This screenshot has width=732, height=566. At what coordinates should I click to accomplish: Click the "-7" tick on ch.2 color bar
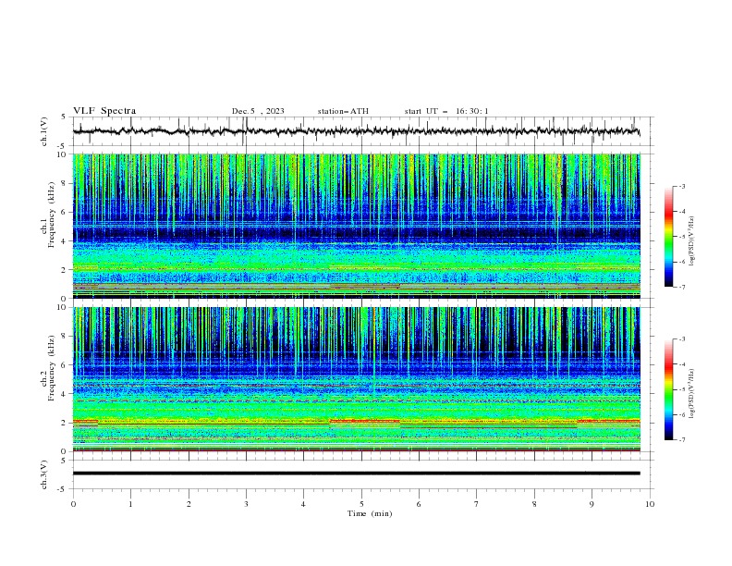pyautogui.click(x=682, y=440)
